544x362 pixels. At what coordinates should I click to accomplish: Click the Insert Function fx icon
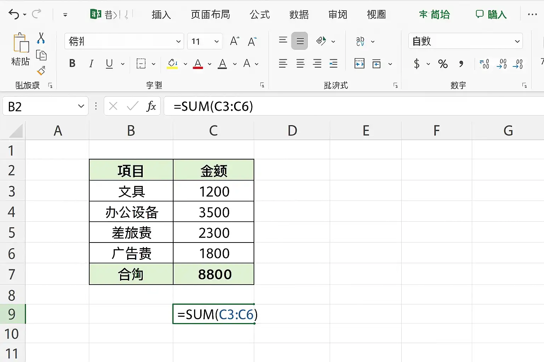click(151, 106)
